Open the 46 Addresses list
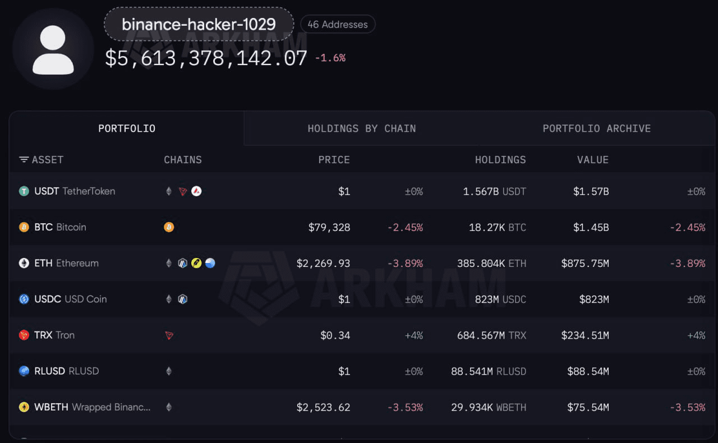 click(338, 24)
